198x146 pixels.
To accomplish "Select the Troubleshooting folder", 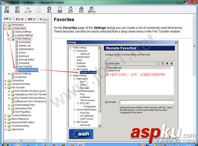I will 20,126.
